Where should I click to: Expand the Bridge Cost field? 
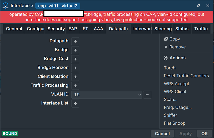pyautogui.click(x=75, y=59)
